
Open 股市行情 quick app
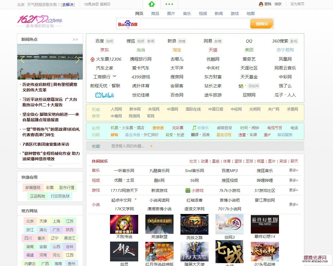click(67, 188)
